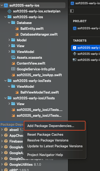The height and width of the screenshot is (171, 100).
Task: Open soft2025_early_iosApp.swift file
Action: click(x=39, y=75)
